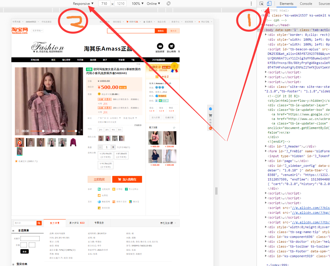Screen dimensions: 330x266
Task: Open device toolbar three-dot options menu
Action: pyautogui.click(x=251, y=4)
